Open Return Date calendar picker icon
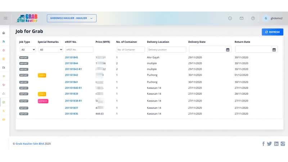Screen dimensions: 288x162 click(x=274, y=50)
